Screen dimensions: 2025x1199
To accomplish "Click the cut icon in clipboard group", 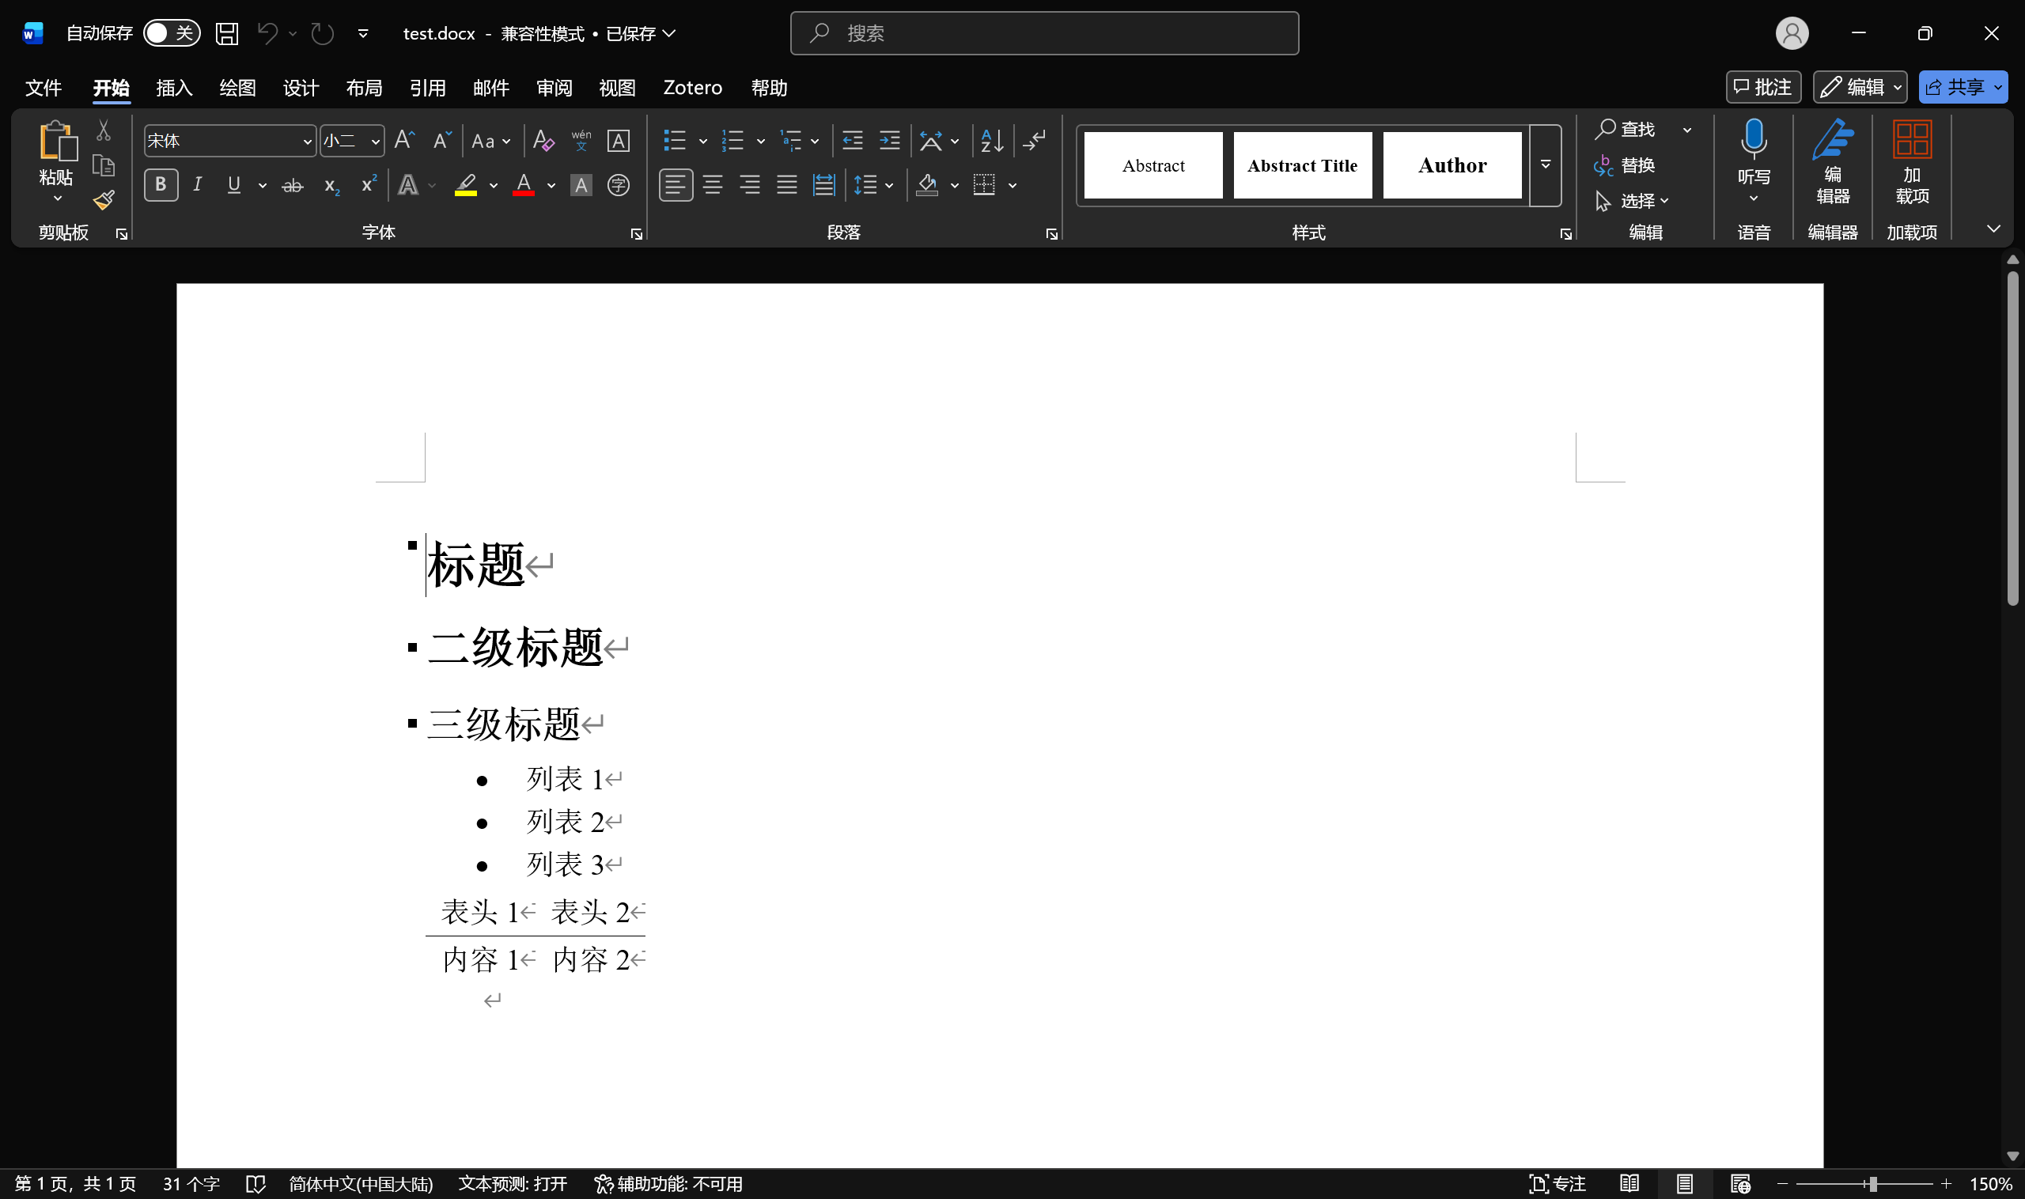I will pyautogui.click(x=103, y=129).
